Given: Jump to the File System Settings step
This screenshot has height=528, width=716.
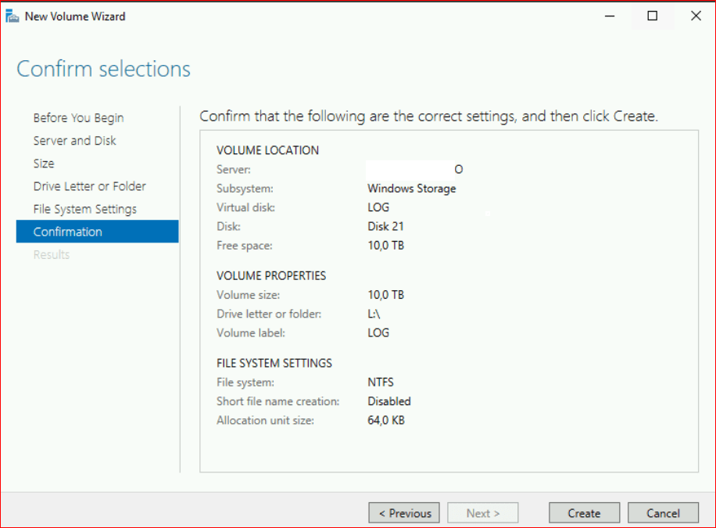Looking at the screenshot, I should (x=84, y=209).
